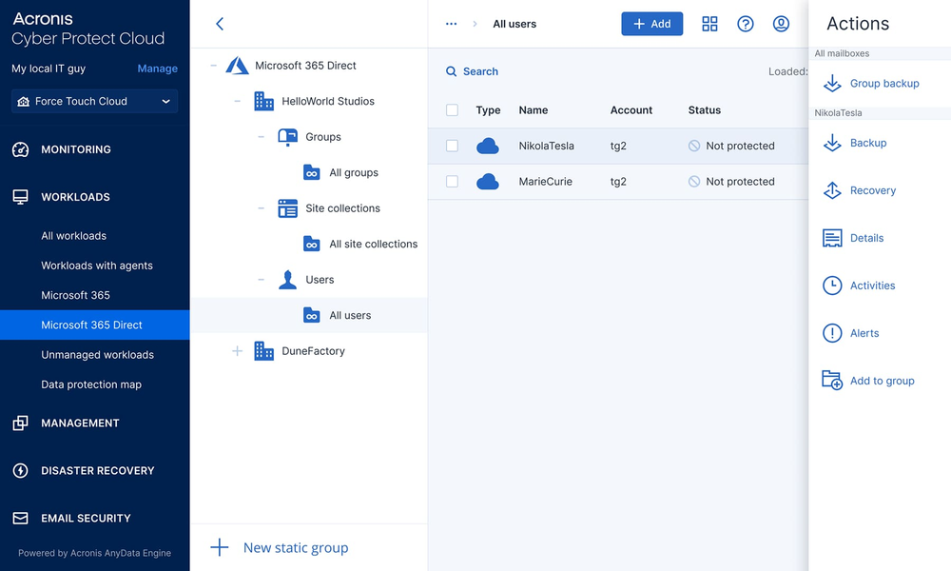The image size is (951, 571).
Task: Tick the MarieCurie row checkbox
Action: click(452, 182)
